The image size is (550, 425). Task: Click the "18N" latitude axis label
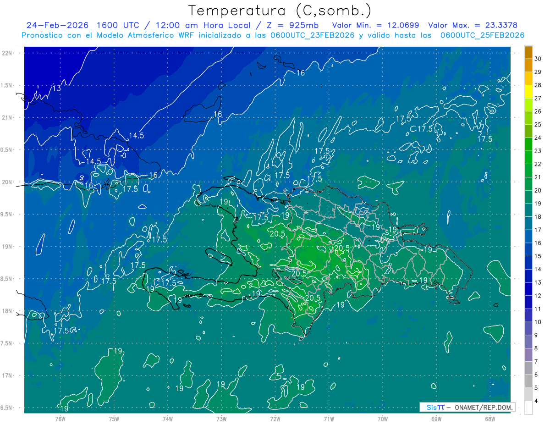click(8, 311)
